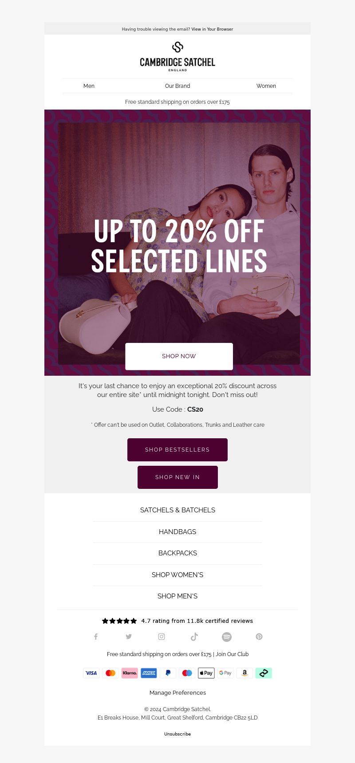Click the Cambridge Satchel logo

click(x=177, y=56)
